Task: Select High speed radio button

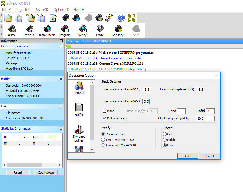Action: tap(165, 134)
